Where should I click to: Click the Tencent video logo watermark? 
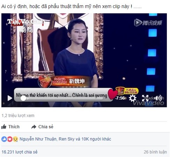pos(148,23)
